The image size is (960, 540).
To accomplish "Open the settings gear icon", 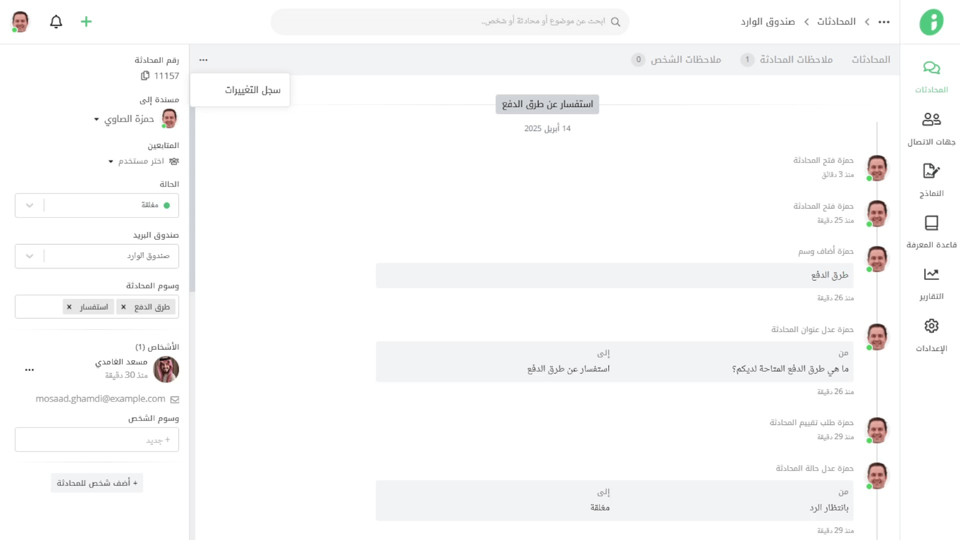I will pyautogui.click(x=931, y=326).
